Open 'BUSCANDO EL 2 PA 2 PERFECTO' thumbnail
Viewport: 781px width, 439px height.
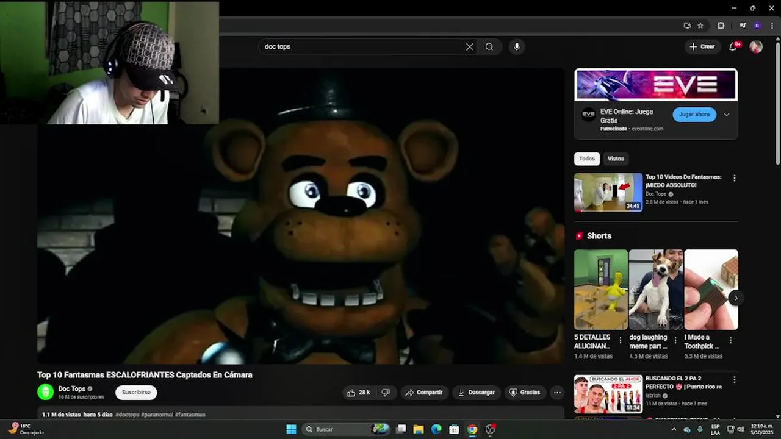pos(608,394)
